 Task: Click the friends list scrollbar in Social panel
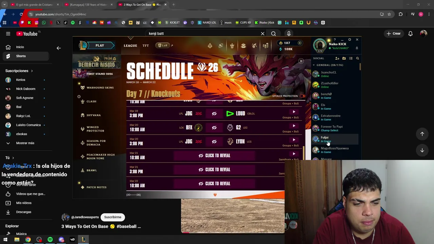coord(360,66)
